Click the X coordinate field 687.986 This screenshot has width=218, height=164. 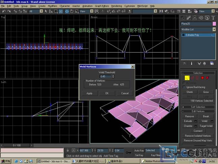85,150
